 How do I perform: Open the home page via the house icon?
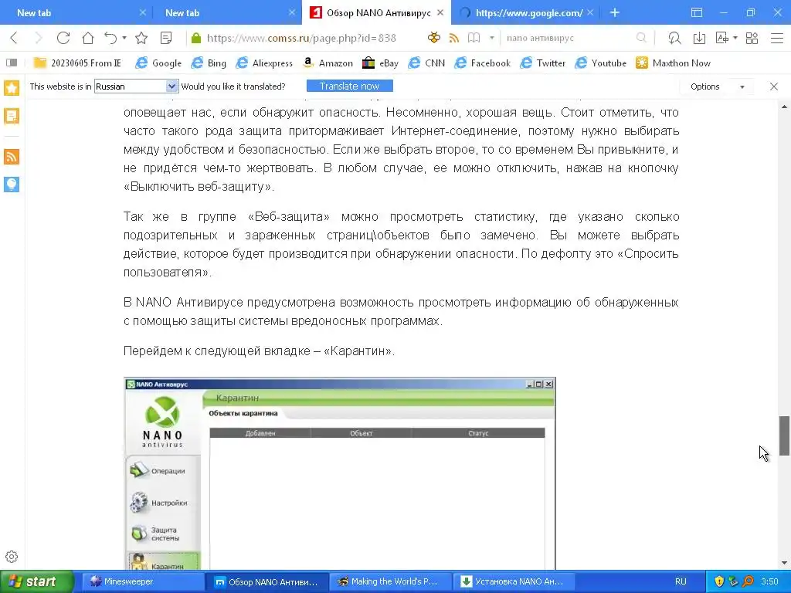coord(88,38)
